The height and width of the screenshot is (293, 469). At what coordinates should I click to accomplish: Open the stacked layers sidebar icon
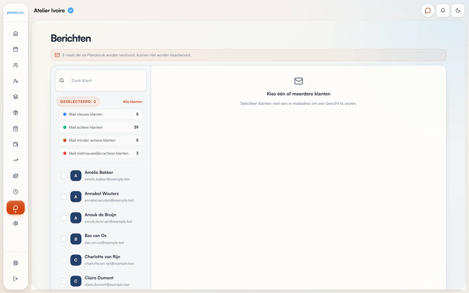[x=16, y=97]
